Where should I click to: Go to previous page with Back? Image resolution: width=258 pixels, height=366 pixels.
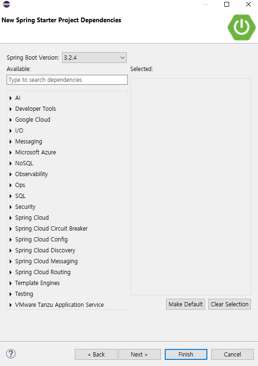point(96,355)
